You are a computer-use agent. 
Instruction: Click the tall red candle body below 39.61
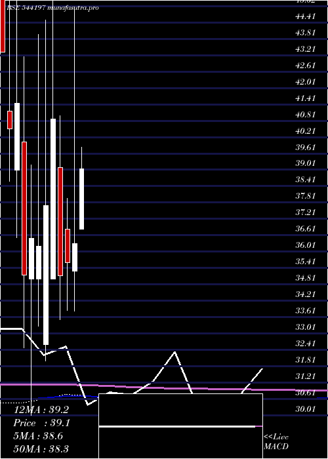(x=24, y=209)
